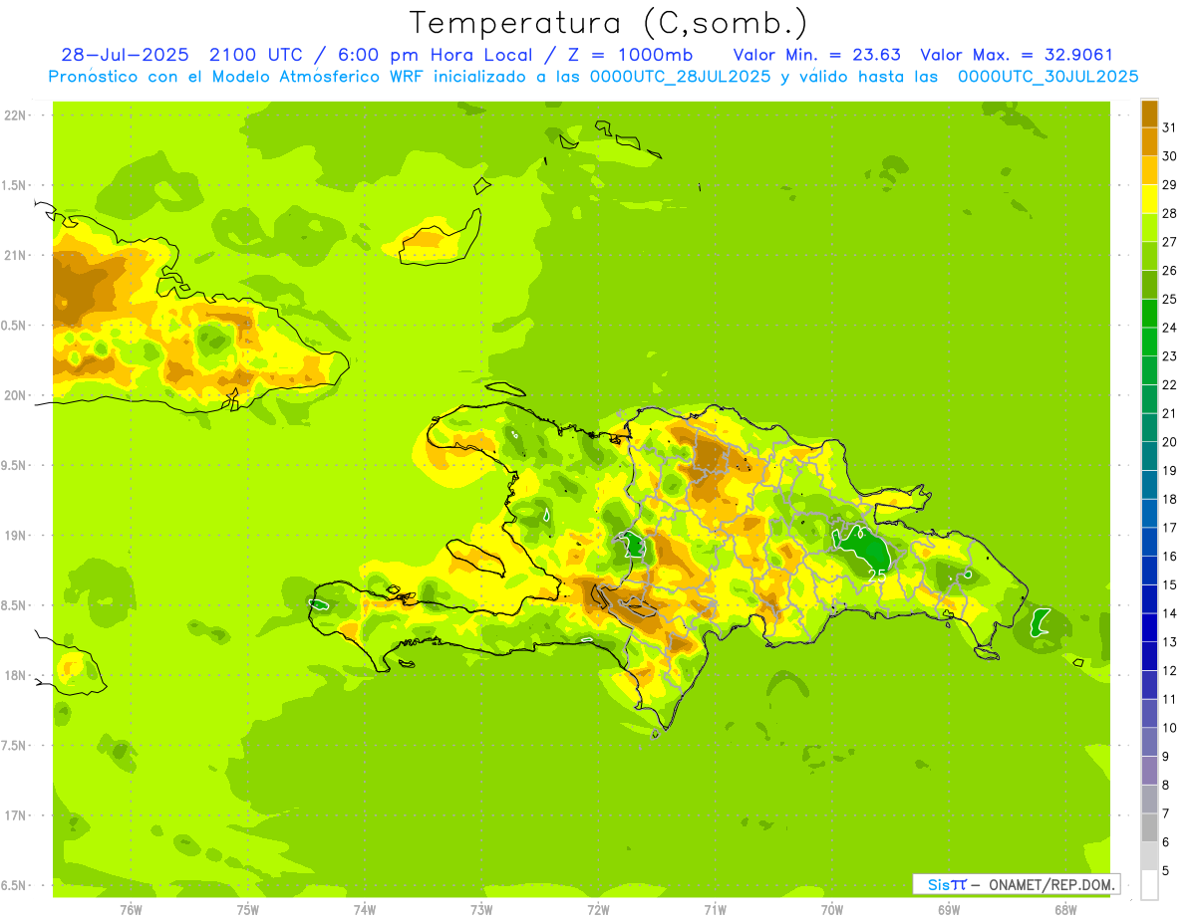Select the '0000UTC_28JUL2025' initialization timestamp
This screenshot has height=923, width=1196.
coord(680,77)
